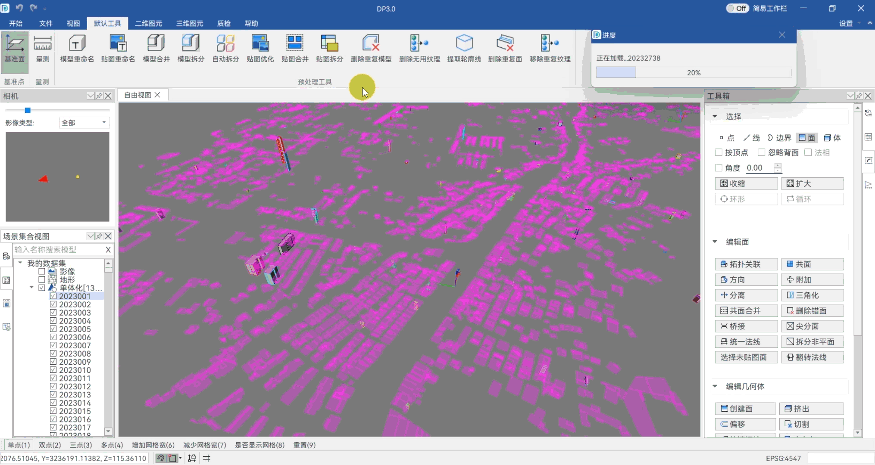Select 体 selection mode
The width and height of the screenshot is (875, 465).
click(832, 138)
